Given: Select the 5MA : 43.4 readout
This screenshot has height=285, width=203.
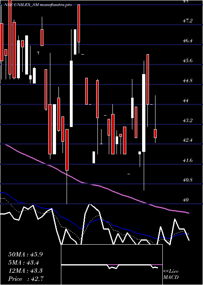Looking at the screenshot, I should [24, 263].
